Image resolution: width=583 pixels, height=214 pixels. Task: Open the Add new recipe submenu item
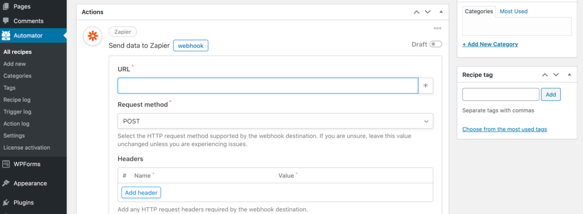14,64
